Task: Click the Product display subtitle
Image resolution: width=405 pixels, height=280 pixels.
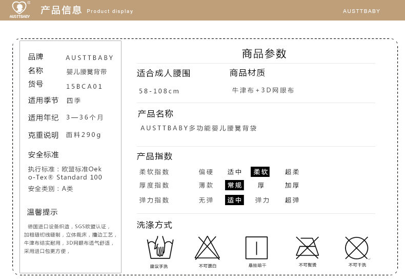Action: 110,11
